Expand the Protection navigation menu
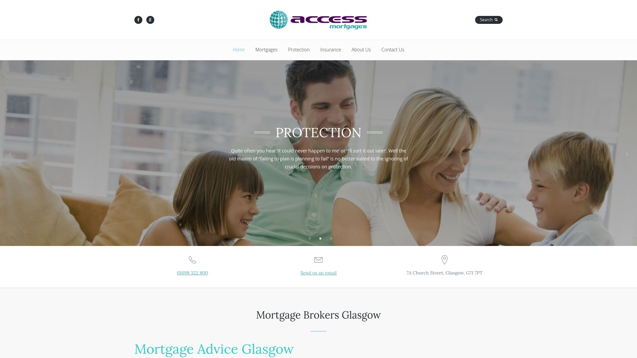This screenshot has height=358, width=637. point(299,49)
